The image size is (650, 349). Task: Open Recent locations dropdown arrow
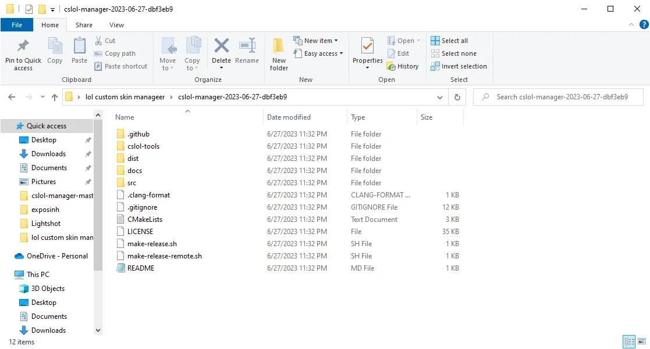click(42, 97)
